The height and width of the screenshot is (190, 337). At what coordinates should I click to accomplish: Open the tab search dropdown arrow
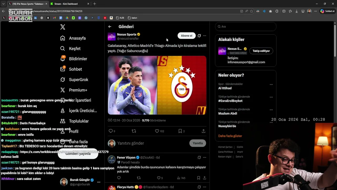tap(3, 4)
